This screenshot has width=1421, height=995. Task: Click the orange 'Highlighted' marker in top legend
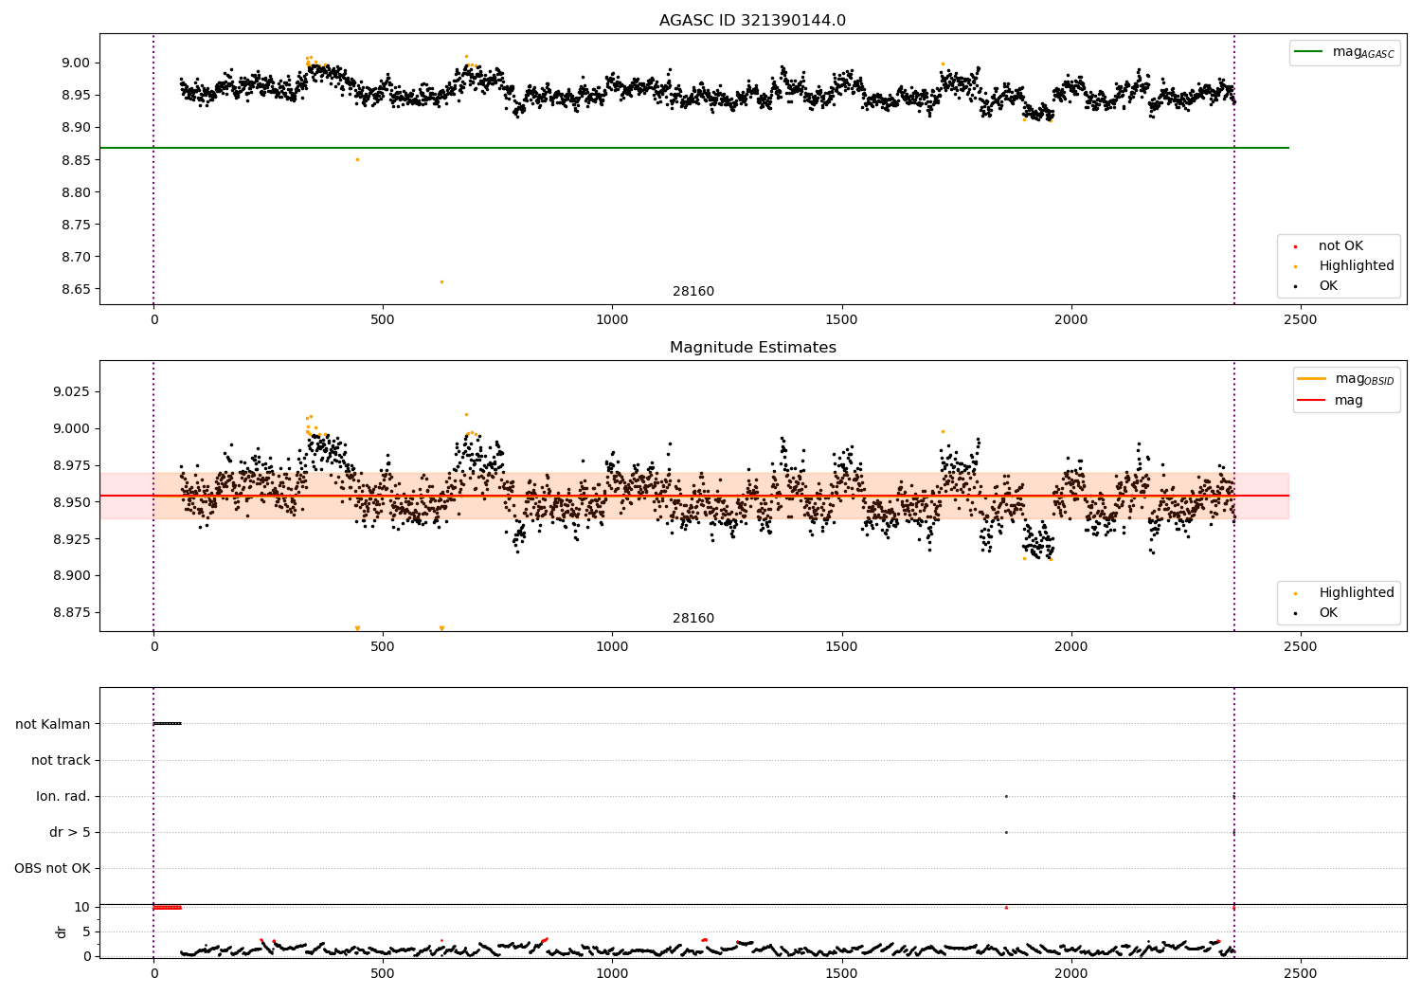(1295, 266)
